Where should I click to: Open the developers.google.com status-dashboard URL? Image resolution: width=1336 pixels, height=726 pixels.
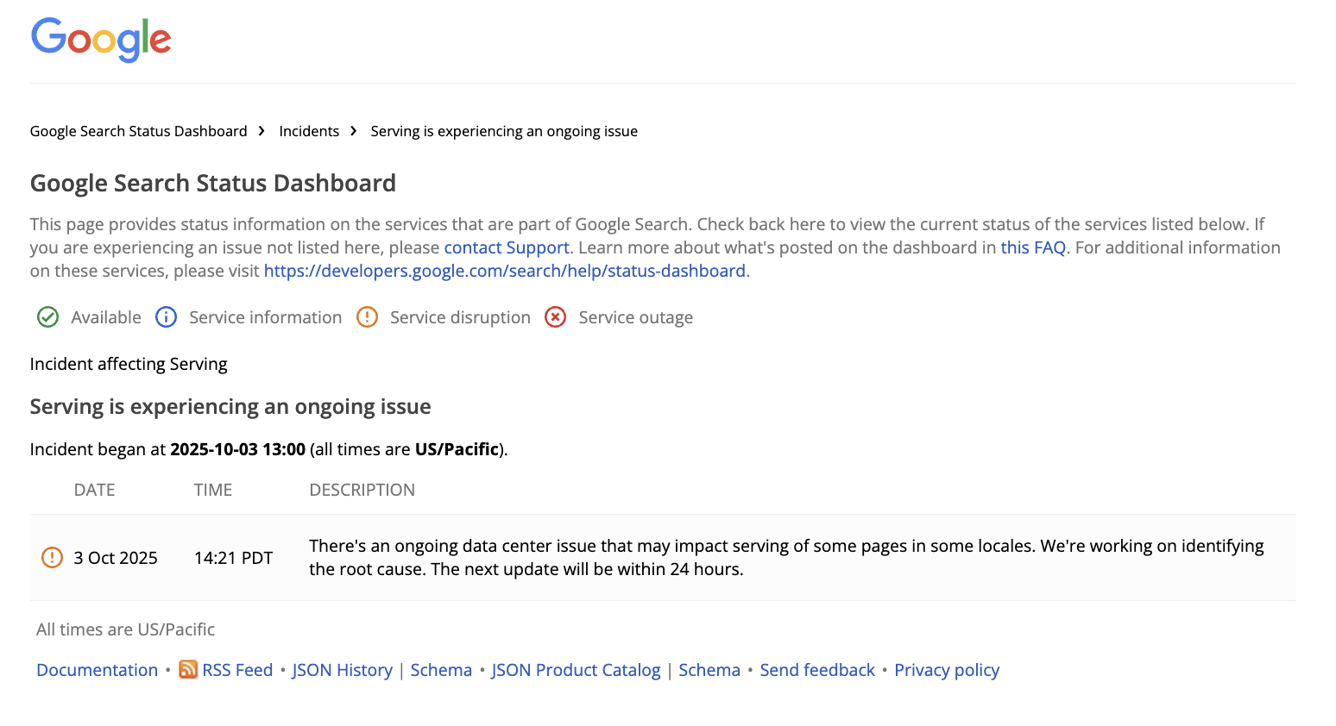pos(505,271)
